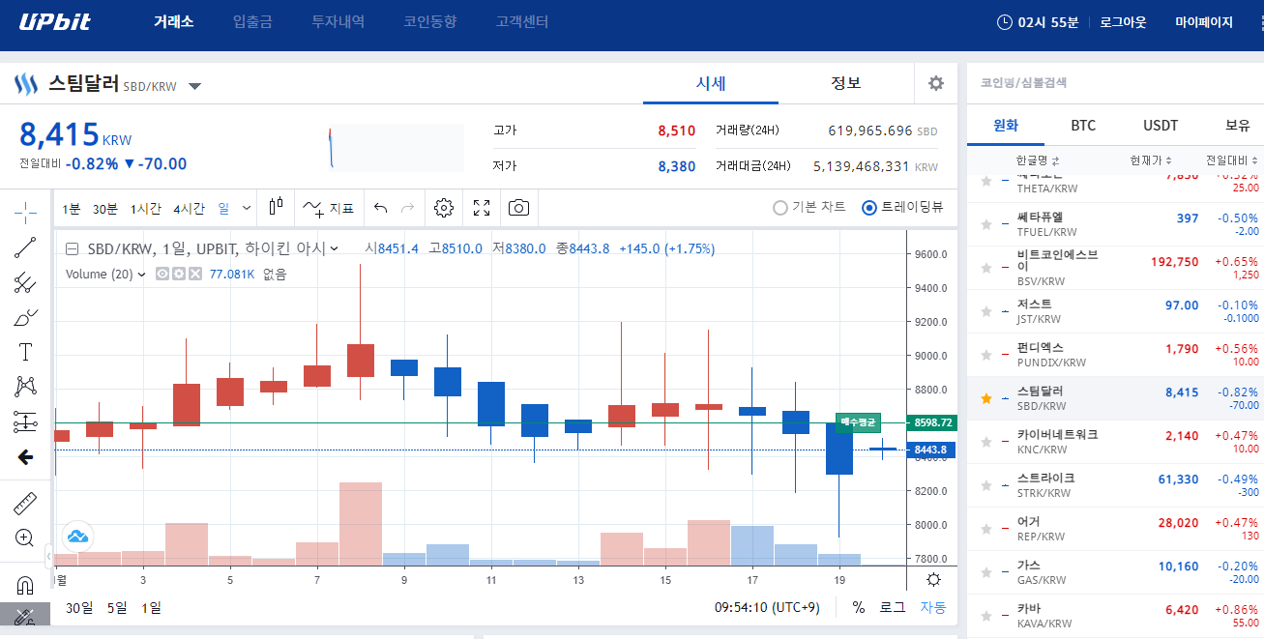This screenshot has width=1264, height=639.
Task: Redo the last chart action
Action: click(407, 208)
